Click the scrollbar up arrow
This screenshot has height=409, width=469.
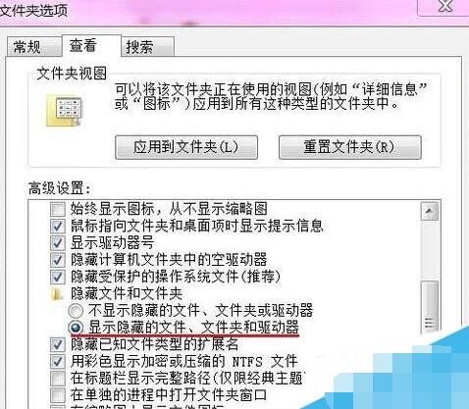[430, 211]
